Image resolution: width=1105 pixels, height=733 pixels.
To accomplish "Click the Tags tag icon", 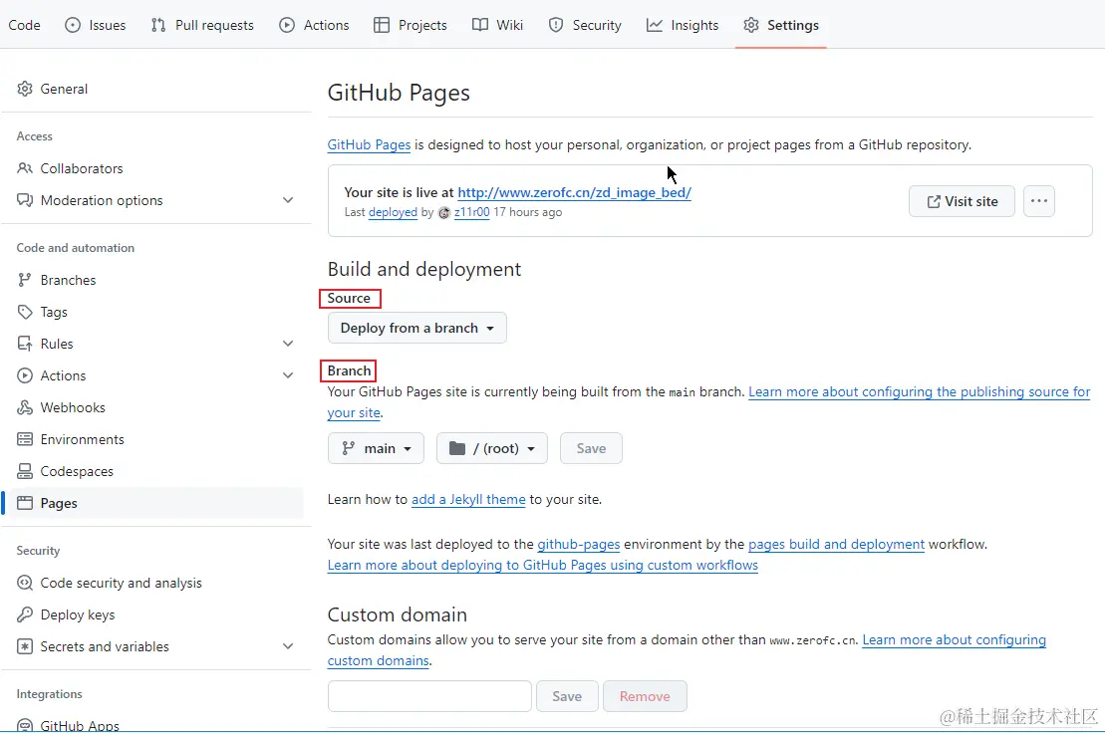I will pos(25,311).
